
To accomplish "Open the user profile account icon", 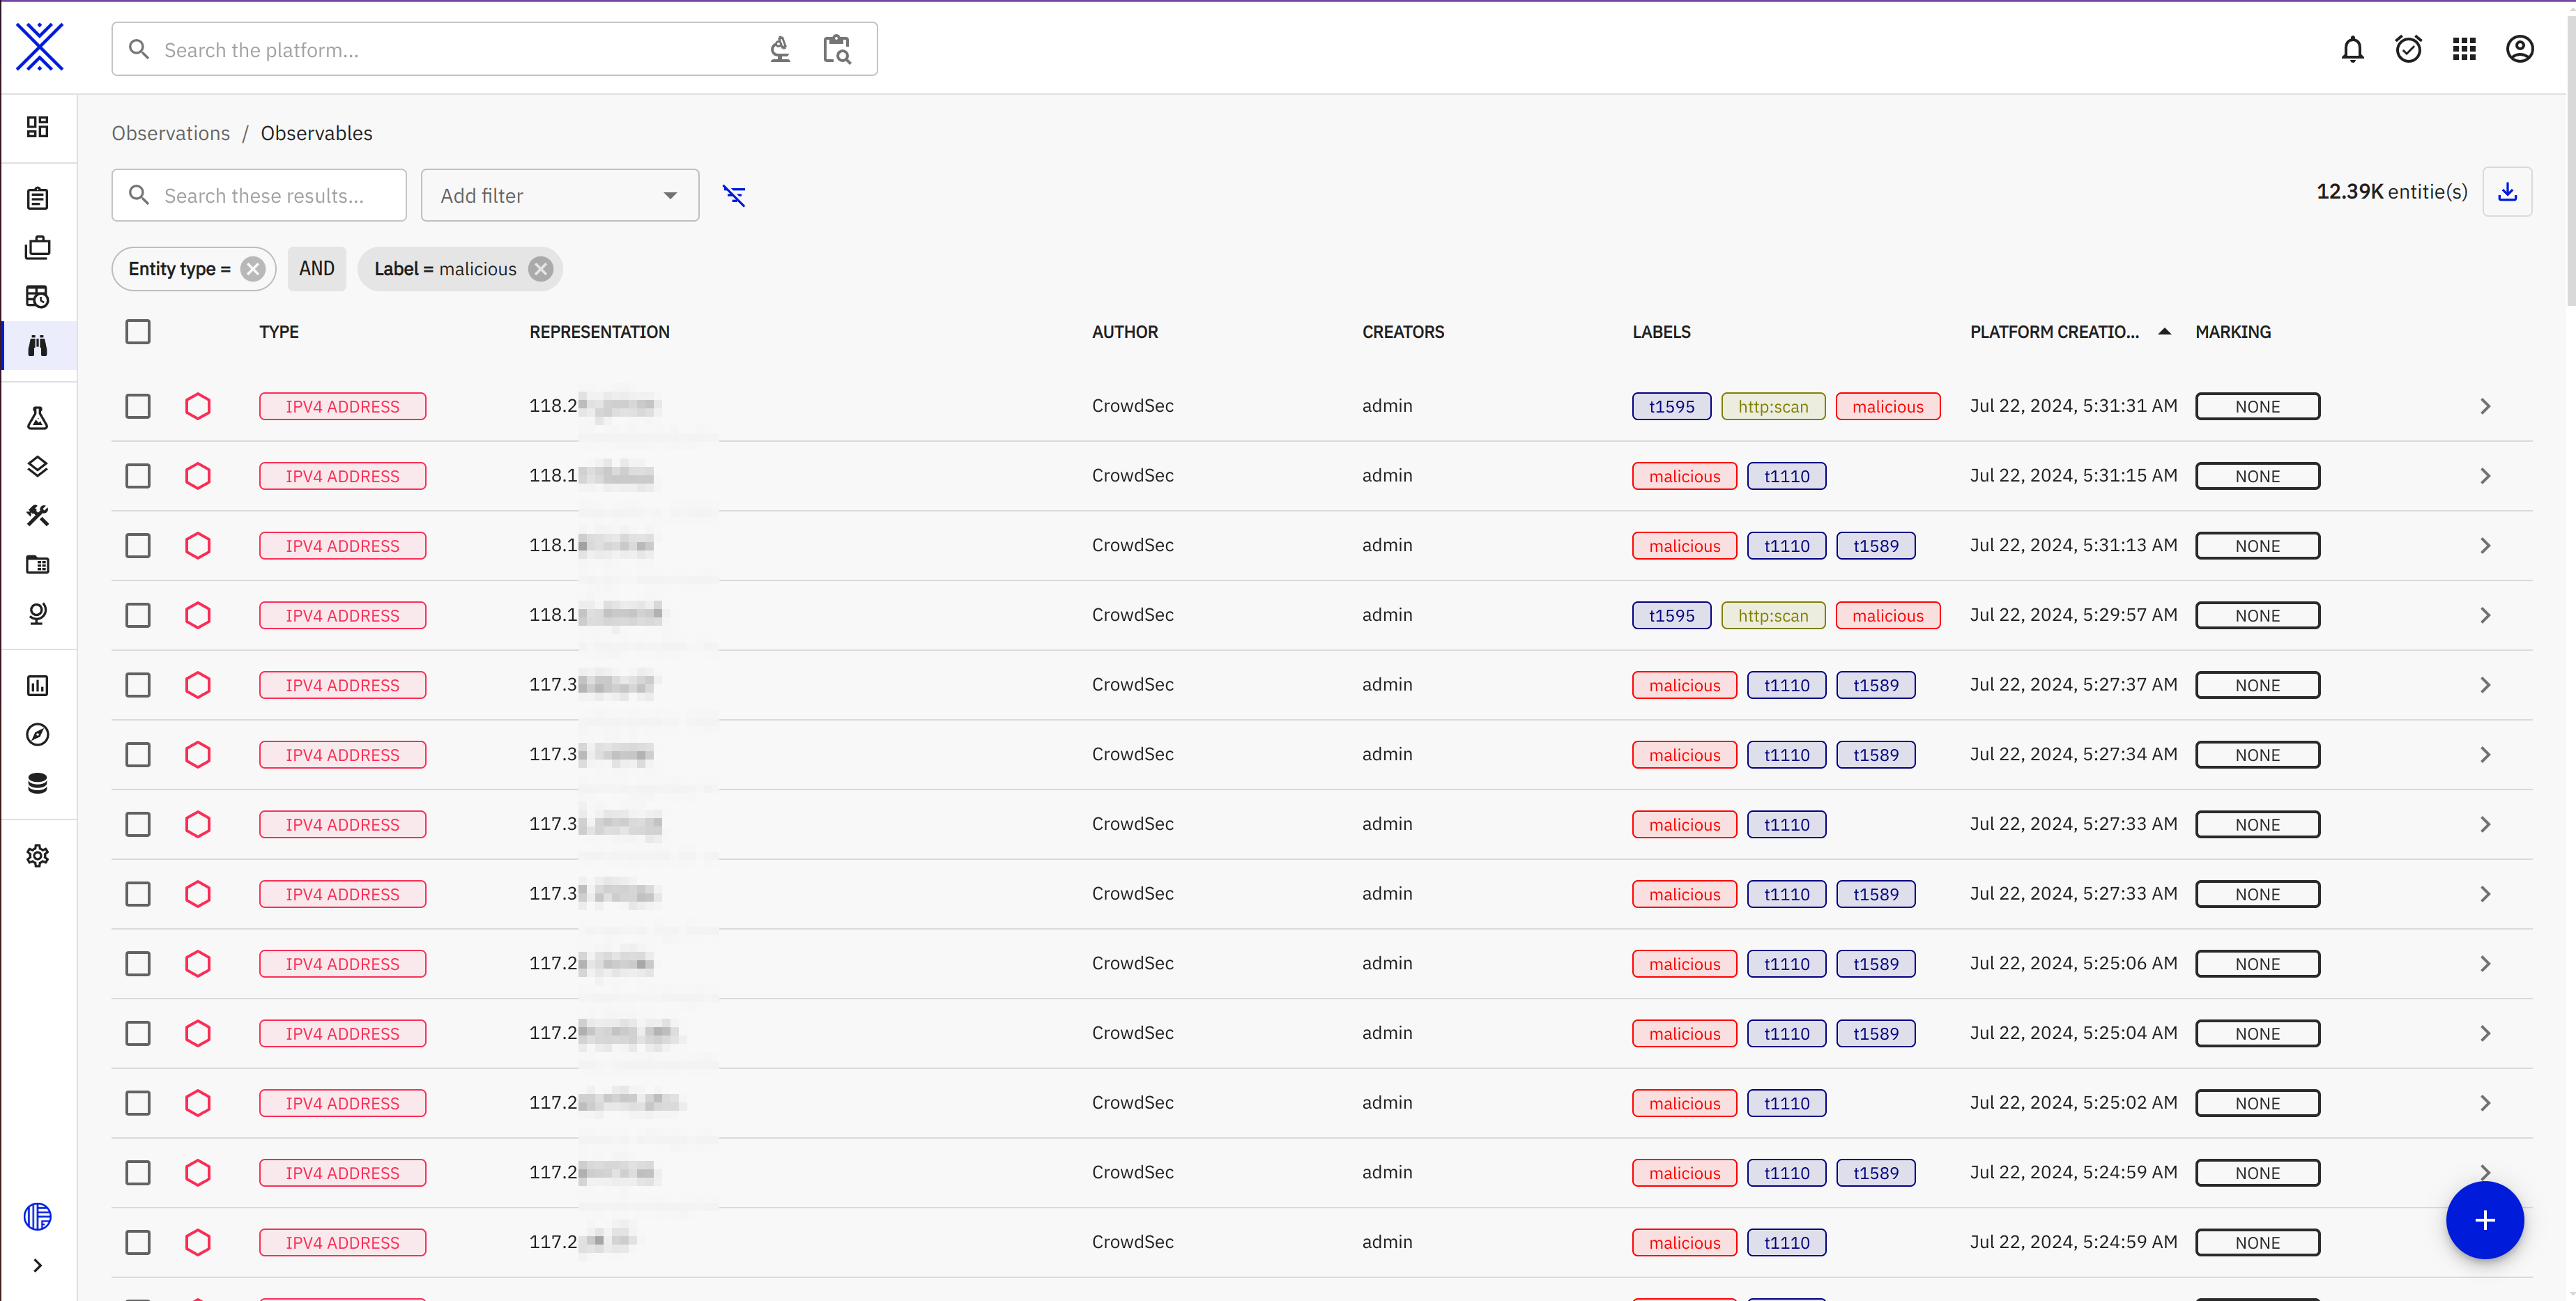I will tap(2519, 49).
